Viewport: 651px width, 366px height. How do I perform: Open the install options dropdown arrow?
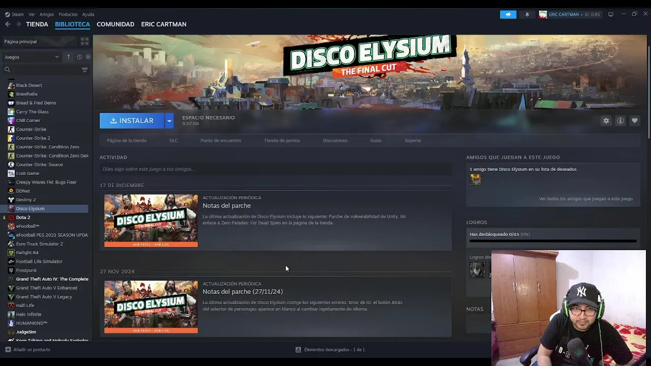point(169,120)
